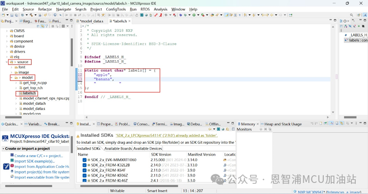
Task: Switch to the Available Boards tab
Action: [118, 149]
